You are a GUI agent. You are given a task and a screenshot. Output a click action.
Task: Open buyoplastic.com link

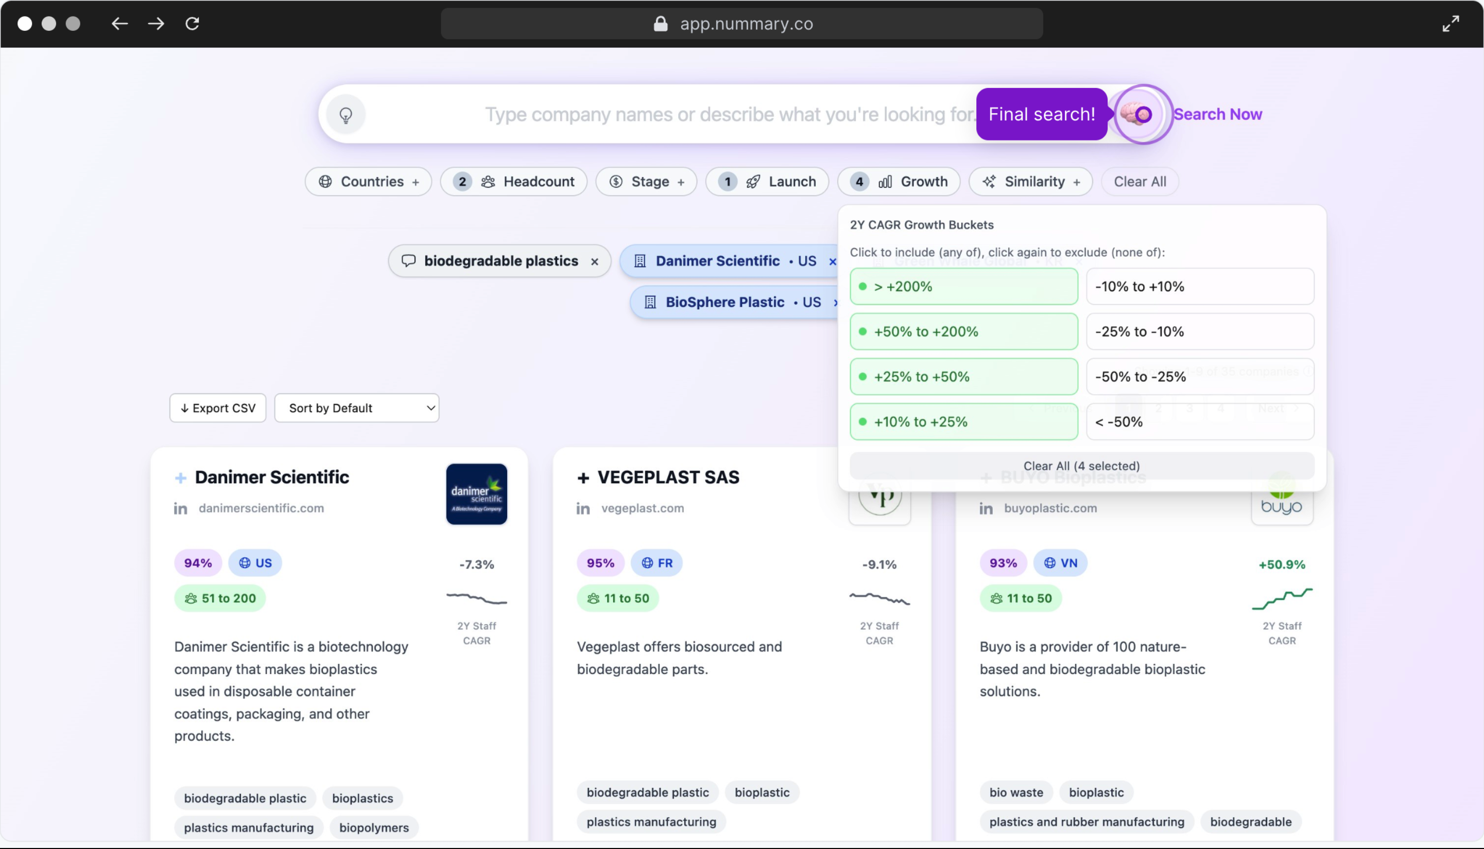pyautogui.click(x=1050, y=508)
